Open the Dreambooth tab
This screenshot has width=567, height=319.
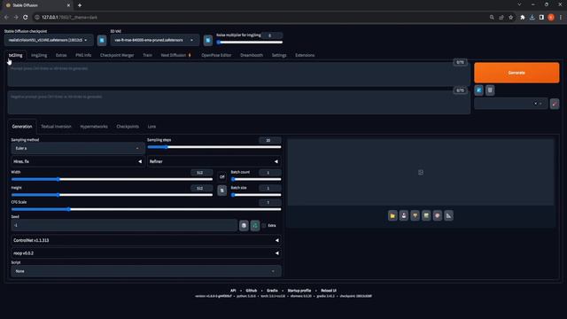(252, 55)
